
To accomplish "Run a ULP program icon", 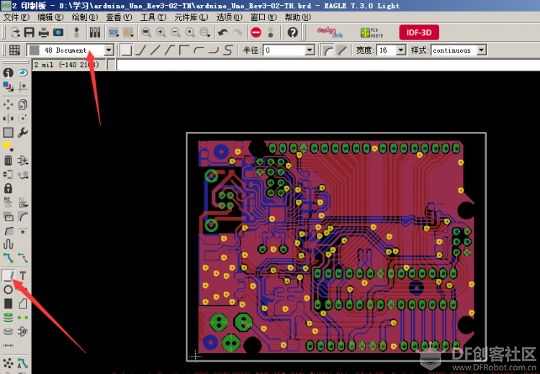I will [x=128, y=32].
